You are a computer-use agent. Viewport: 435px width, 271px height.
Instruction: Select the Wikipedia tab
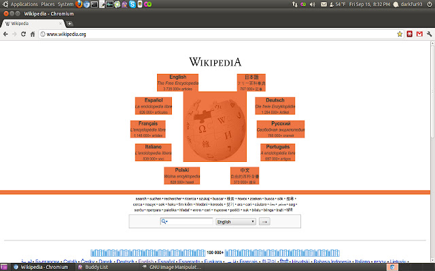tap(33, 24)
